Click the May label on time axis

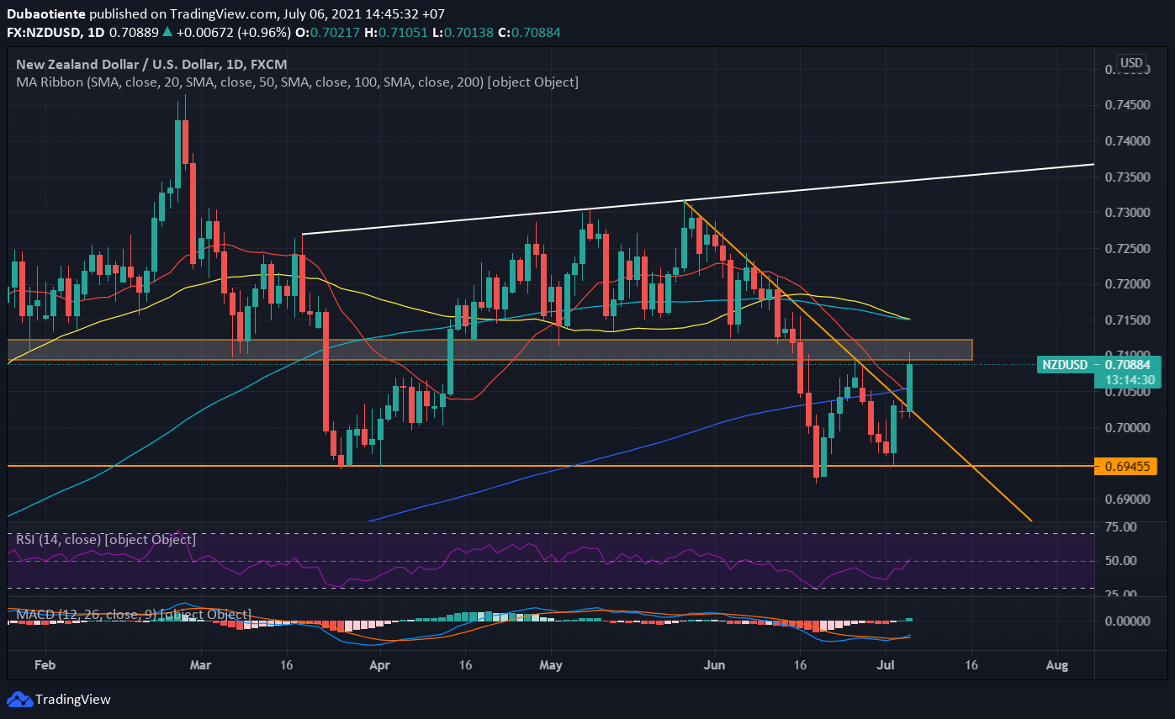tap(550, 665)
